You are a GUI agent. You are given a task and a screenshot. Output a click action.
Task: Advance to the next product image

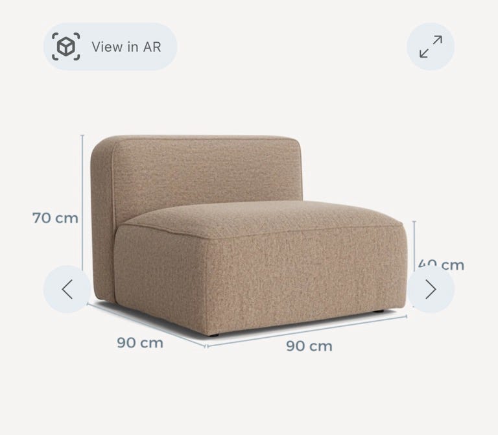click(x=431, y=289)
